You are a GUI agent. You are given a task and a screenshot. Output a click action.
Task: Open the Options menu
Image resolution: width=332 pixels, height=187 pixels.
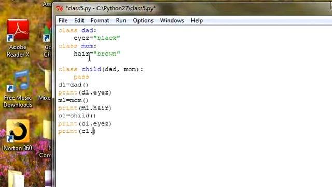coord(143,20)
